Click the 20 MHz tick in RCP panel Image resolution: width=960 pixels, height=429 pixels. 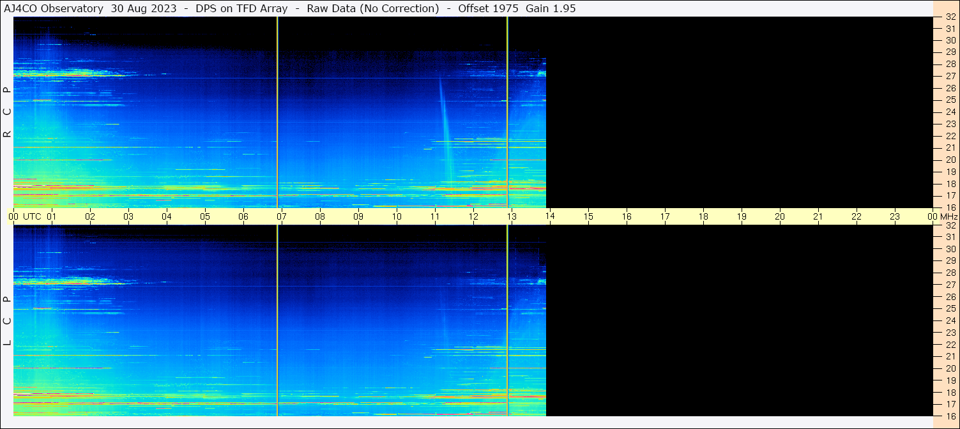pos(950,160)
